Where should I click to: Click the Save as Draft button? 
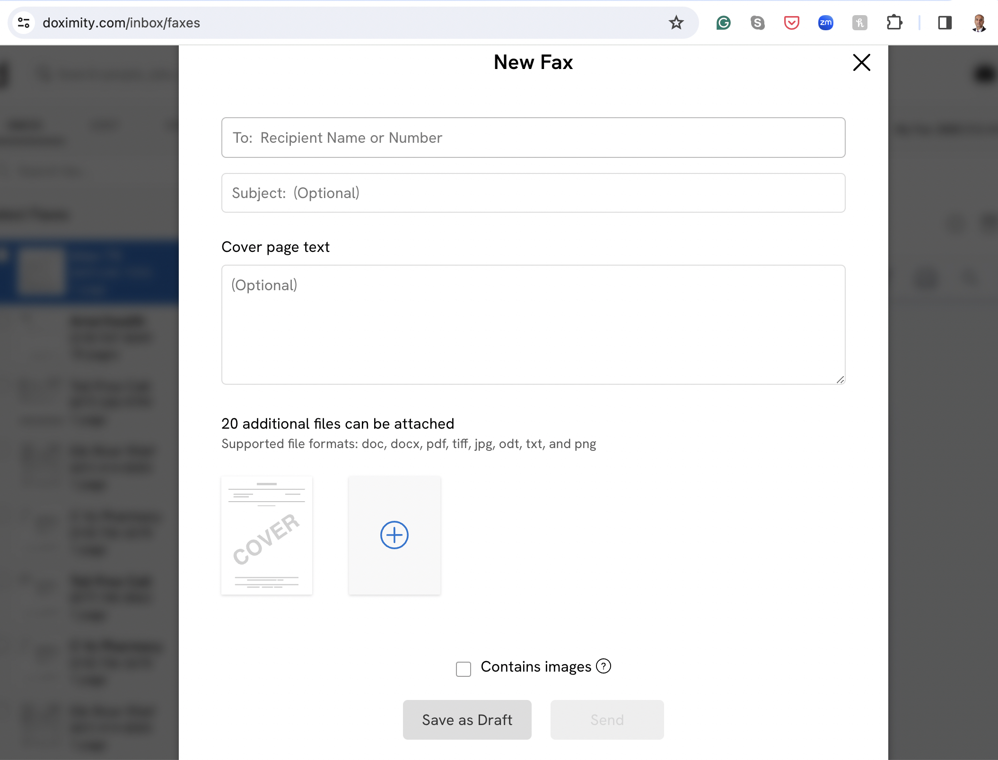[x=467, y=719]
